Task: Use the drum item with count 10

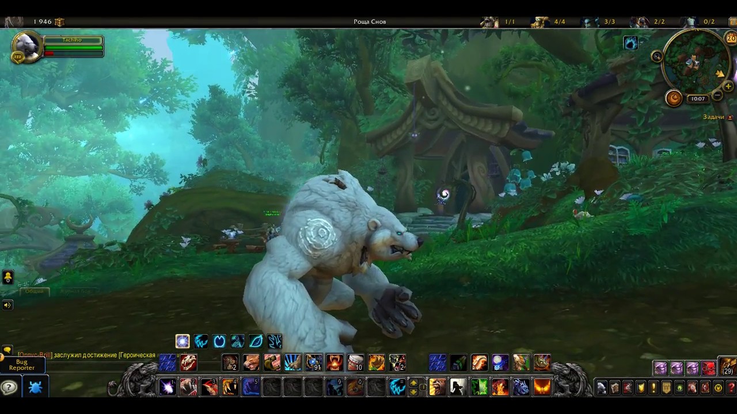Action: [x=355, y=362]
